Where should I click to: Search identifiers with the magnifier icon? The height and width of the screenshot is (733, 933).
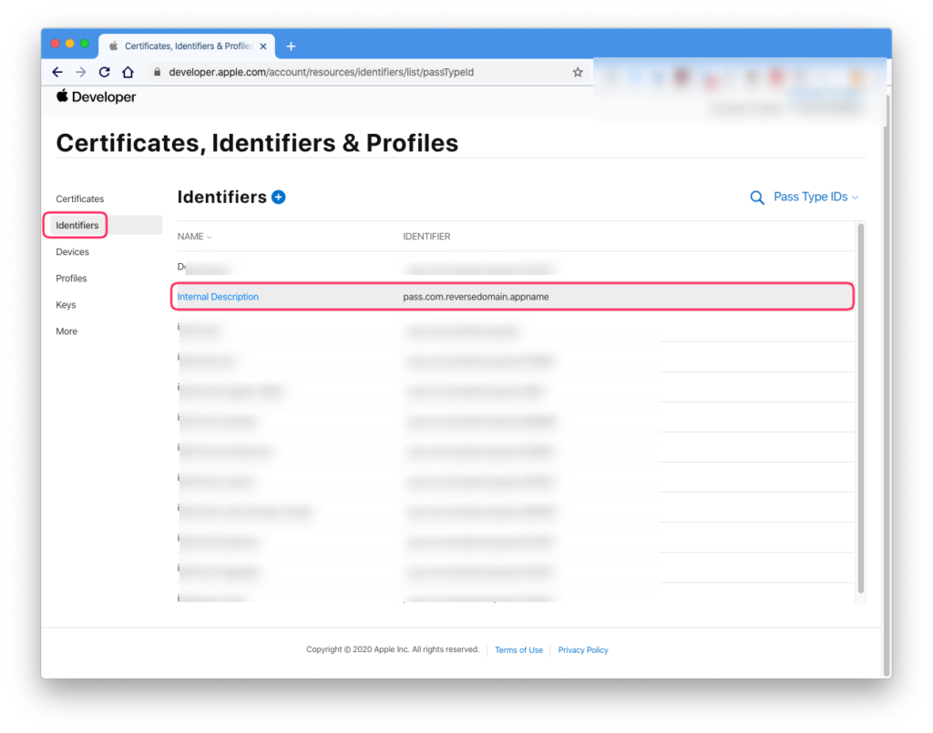[757, 198]
